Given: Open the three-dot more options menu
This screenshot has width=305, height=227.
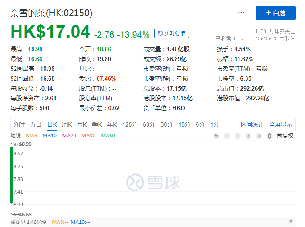Looking at the screenshot, I should click(241, 12).
